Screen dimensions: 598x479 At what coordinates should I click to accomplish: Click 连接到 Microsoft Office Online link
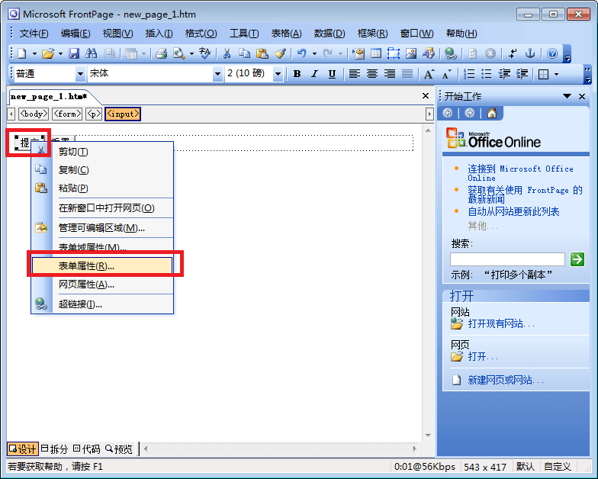pyautogui.click(x=520, y=173)
